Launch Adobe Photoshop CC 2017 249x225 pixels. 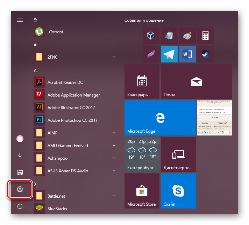(x=74, y=120)
